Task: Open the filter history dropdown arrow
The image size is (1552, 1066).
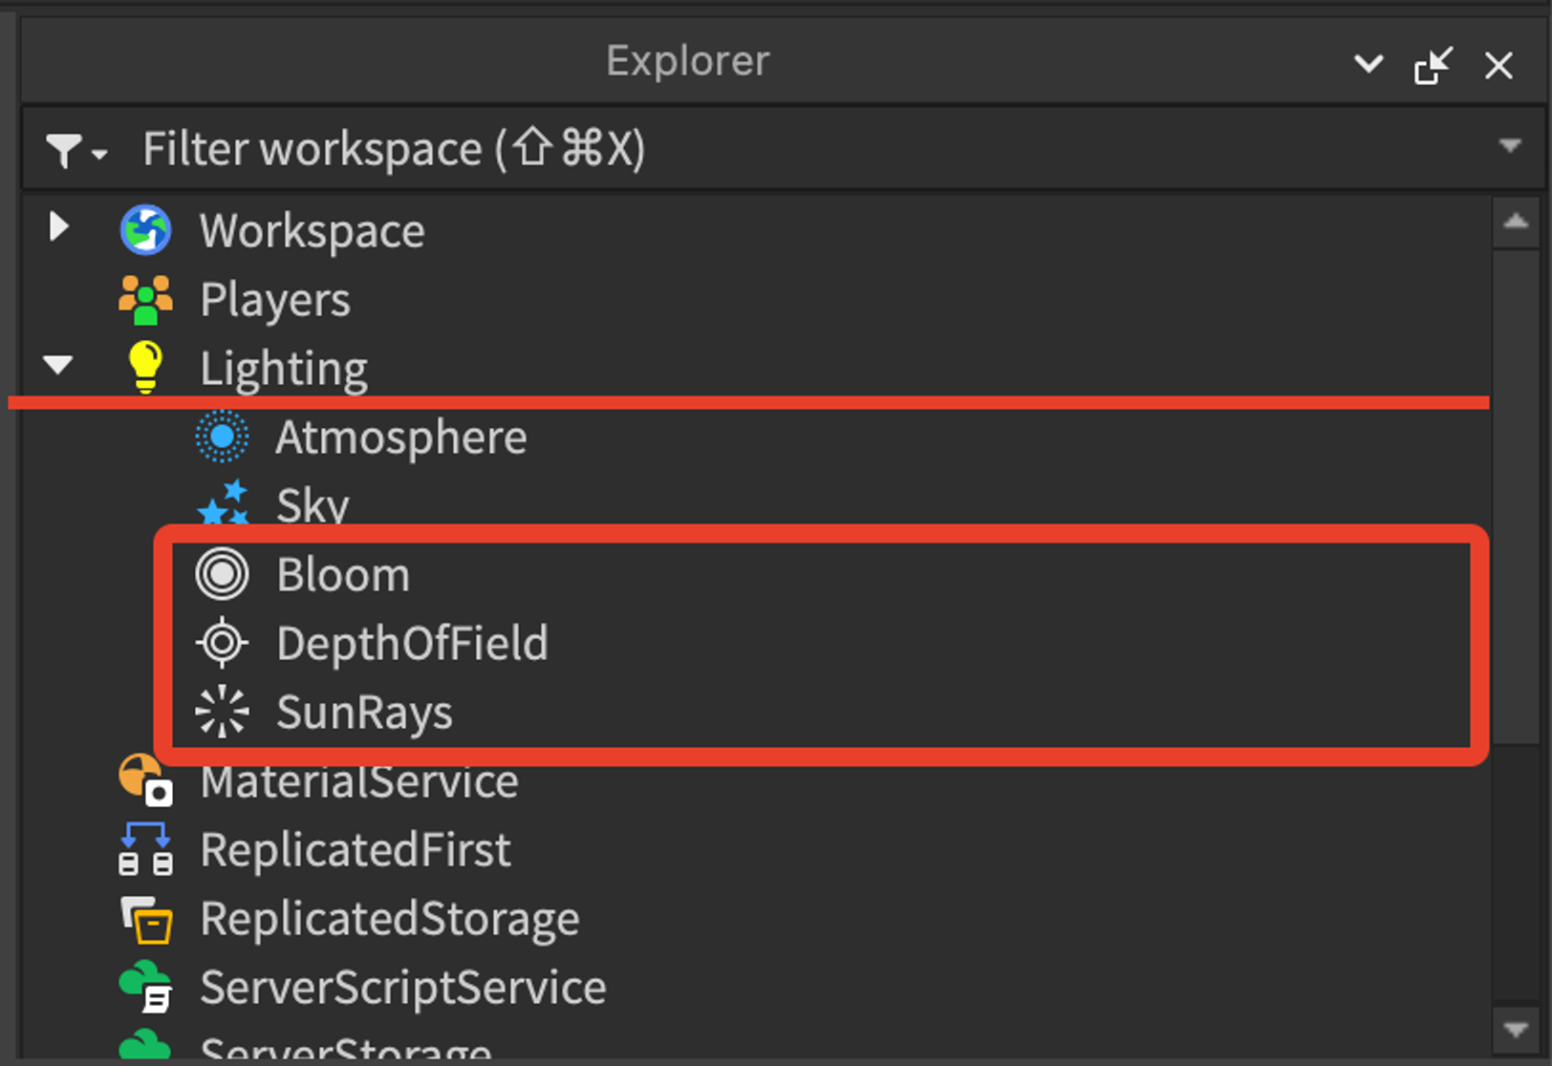Action: coord(1510,146)
